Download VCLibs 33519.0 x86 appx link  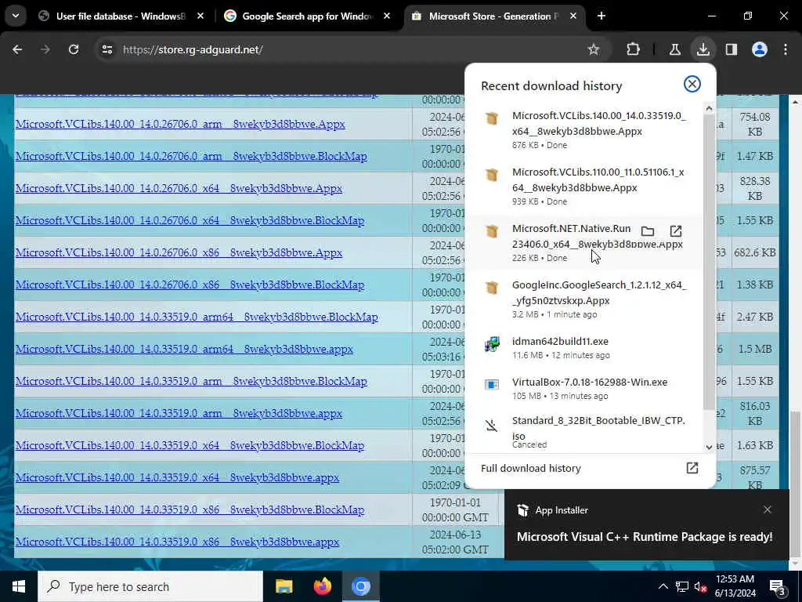coord(177,542)
